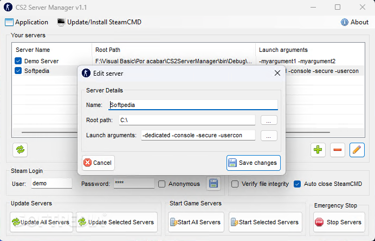The image size is (375, 241).
Task: Sort by Server Name column header
Action: pos(52,50)
